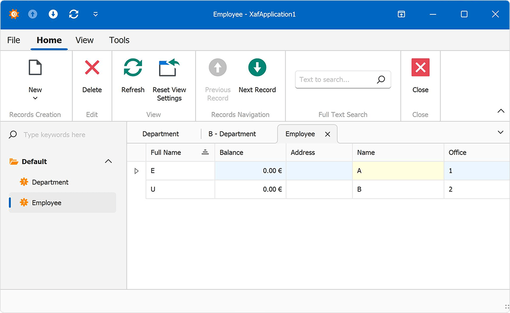Click the Refresh icon on the title bar
The width and height of the screenshot is (510, 313).
[x=73, y=14]
